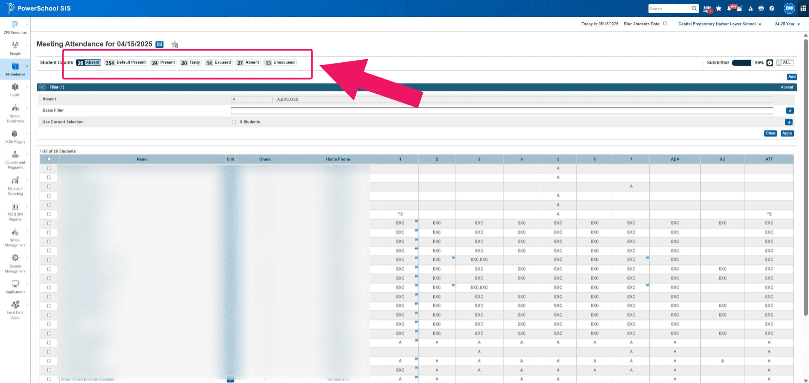This screenshot has width=809, height=383.
Task: Sort by the Name column header
Action: 142,159
